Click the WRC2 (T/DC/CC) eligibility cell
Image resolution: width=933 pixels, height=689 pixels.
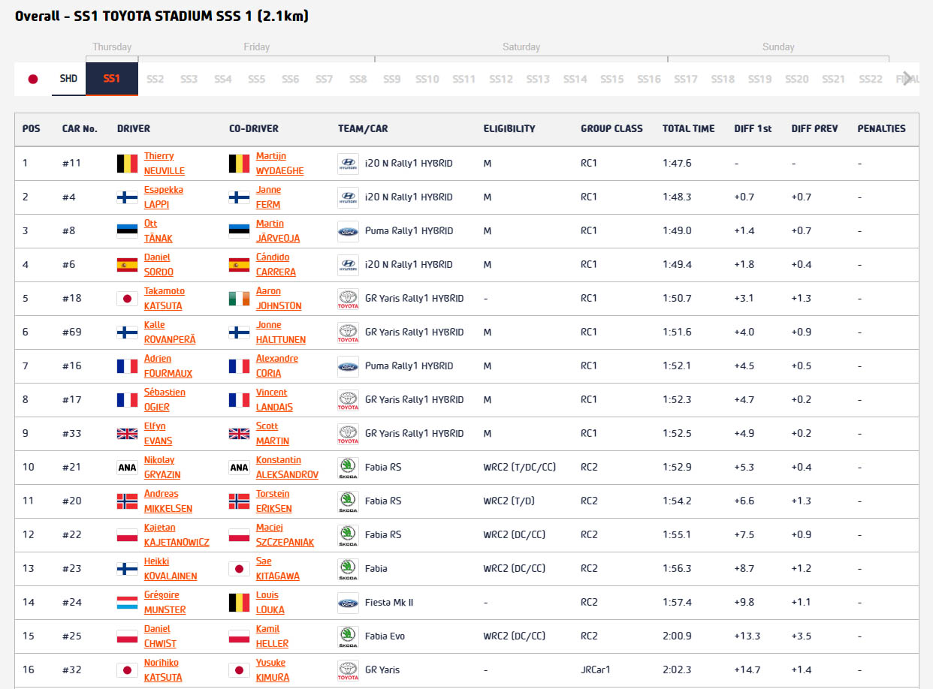520,468
